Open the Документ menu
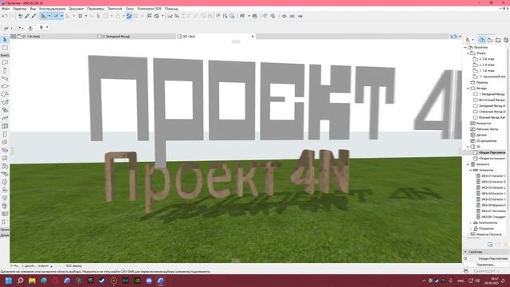This screenshot has height=287, width=510. pyautogui.click(x=76, y=9)
